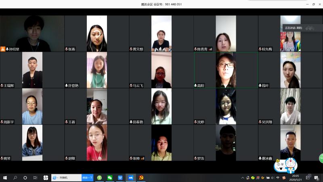Screen dimensions: 323x182
Task: Click the orange host icon beside 孙绍棠
Action: (x=3, y=49)
